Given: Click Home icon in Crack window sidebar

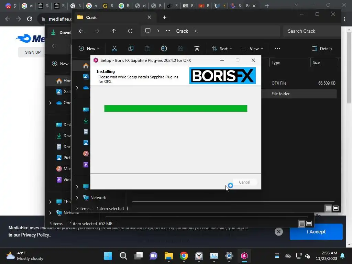Looking at the screenshot, I should click(86, 66).
